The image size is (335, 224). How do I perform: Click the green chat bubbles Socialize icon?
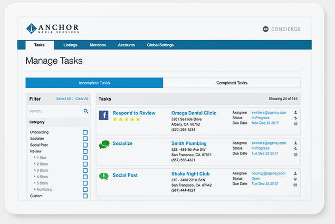(x=104, y=144)
